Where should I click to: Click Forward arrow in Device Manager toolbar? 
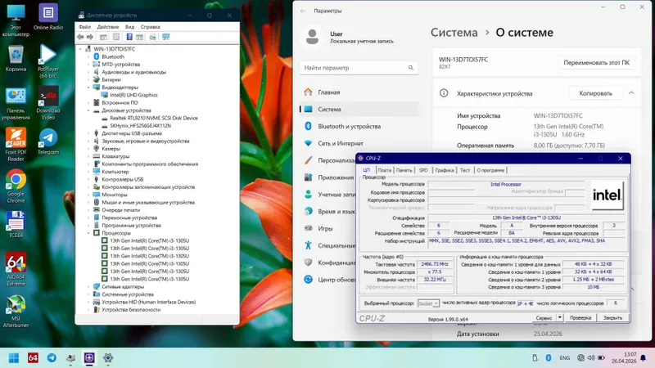pos(90,37)
